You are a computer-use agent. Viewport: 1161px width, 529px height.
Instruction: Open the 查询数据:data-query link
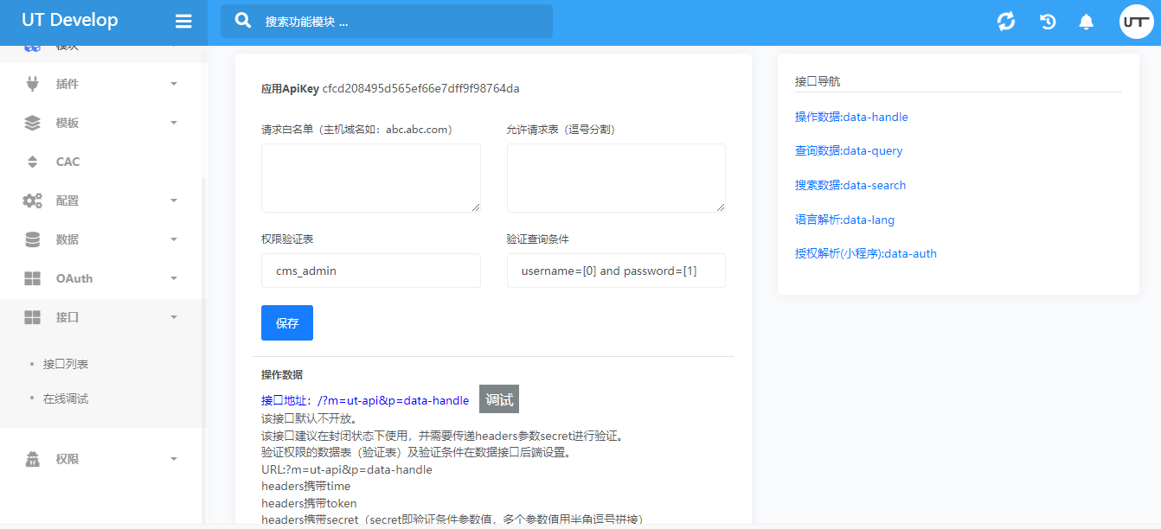pyautogui.click(x=849, y=150)
